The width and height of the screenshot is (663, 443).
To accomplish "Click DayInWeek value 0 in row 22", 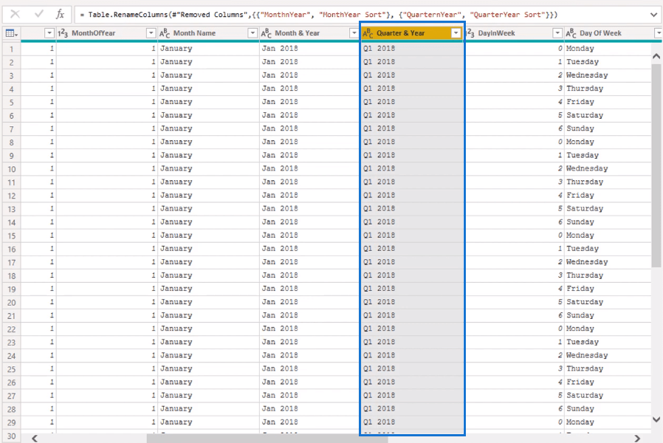I will tap(514, 329).
